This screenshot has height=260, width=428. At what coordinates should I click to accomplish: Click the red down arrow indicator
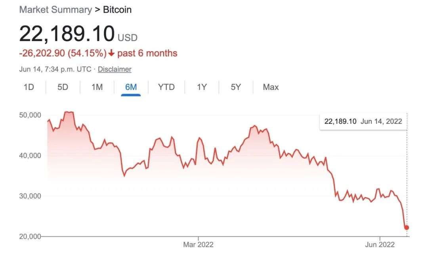[111, 53]
